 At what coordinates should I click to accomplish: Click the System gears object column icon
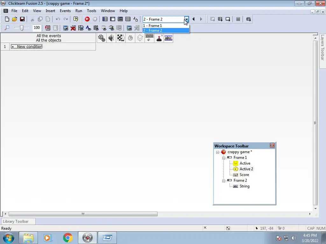point(102,38)
